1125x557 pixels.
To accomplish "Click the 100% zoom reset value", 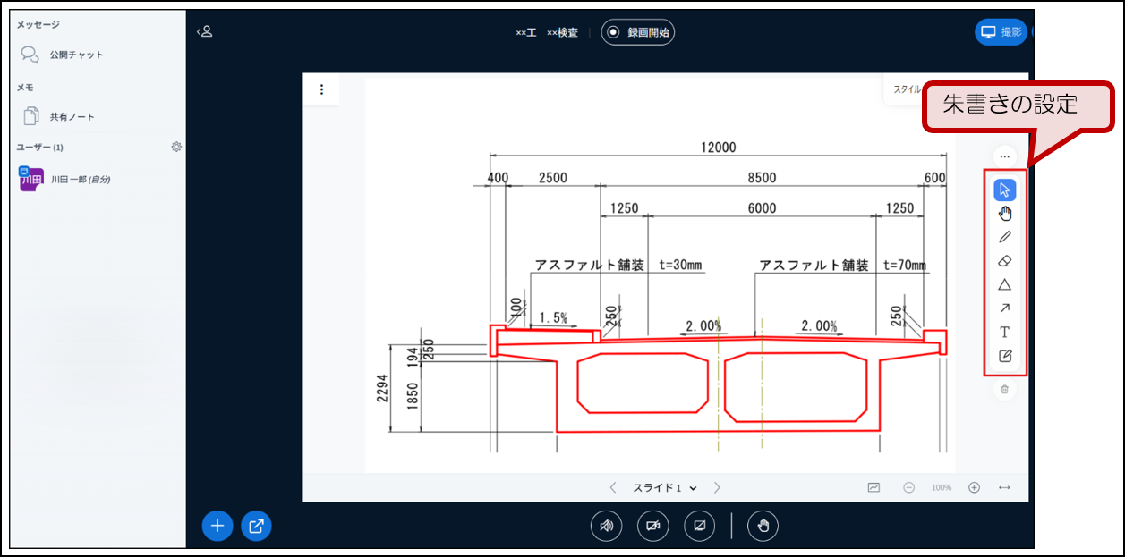I will pos(942,488).
